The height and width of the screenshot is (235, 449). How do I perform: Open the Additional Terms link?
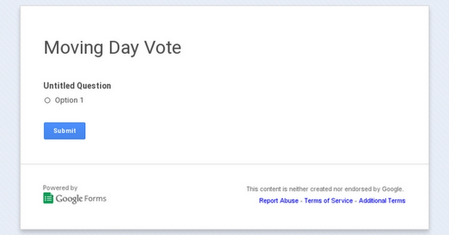tap(382, 201)
